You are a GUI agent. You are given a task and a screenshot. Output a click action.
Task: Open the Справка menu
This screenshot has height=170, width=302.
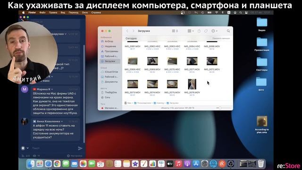(x=96, y=13)
